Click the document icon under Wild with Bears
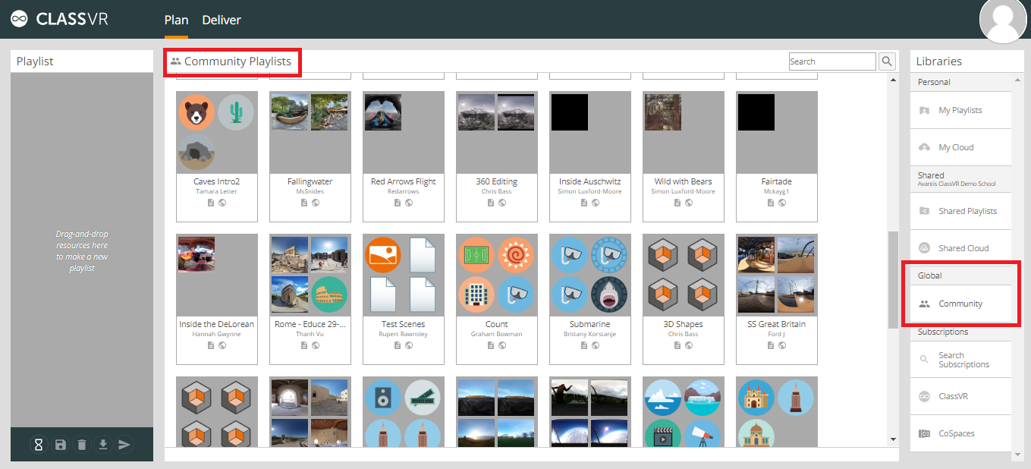Screen dimensions: 1031x469 (x=677, y=203)
